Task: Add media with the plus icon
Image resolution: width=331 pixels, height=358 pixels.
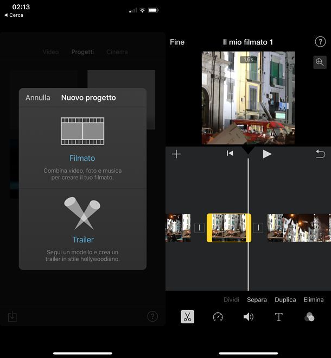Action: point(176,154)
